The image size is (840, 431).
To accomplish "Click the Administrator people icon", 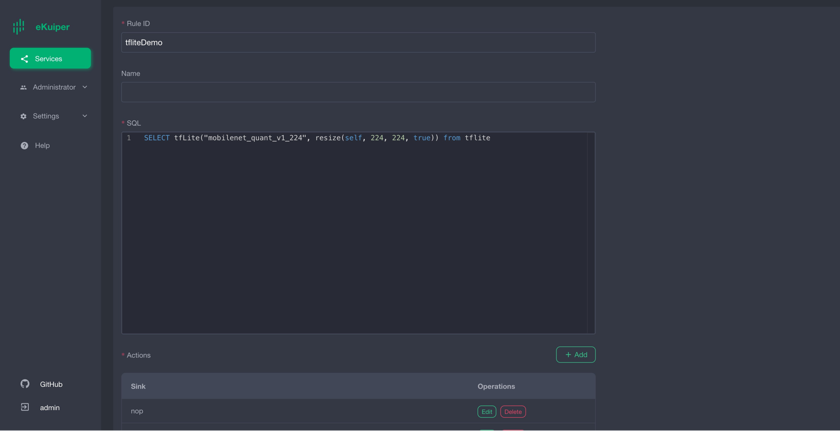I will [23, 88].
